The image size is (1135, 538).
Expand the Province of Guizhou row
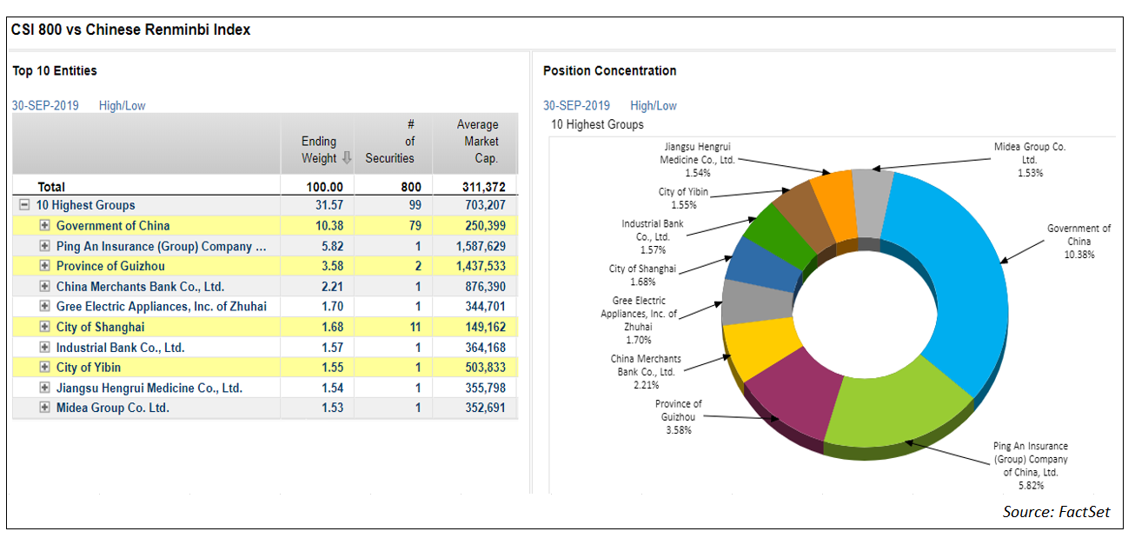[x=44, y=266]
